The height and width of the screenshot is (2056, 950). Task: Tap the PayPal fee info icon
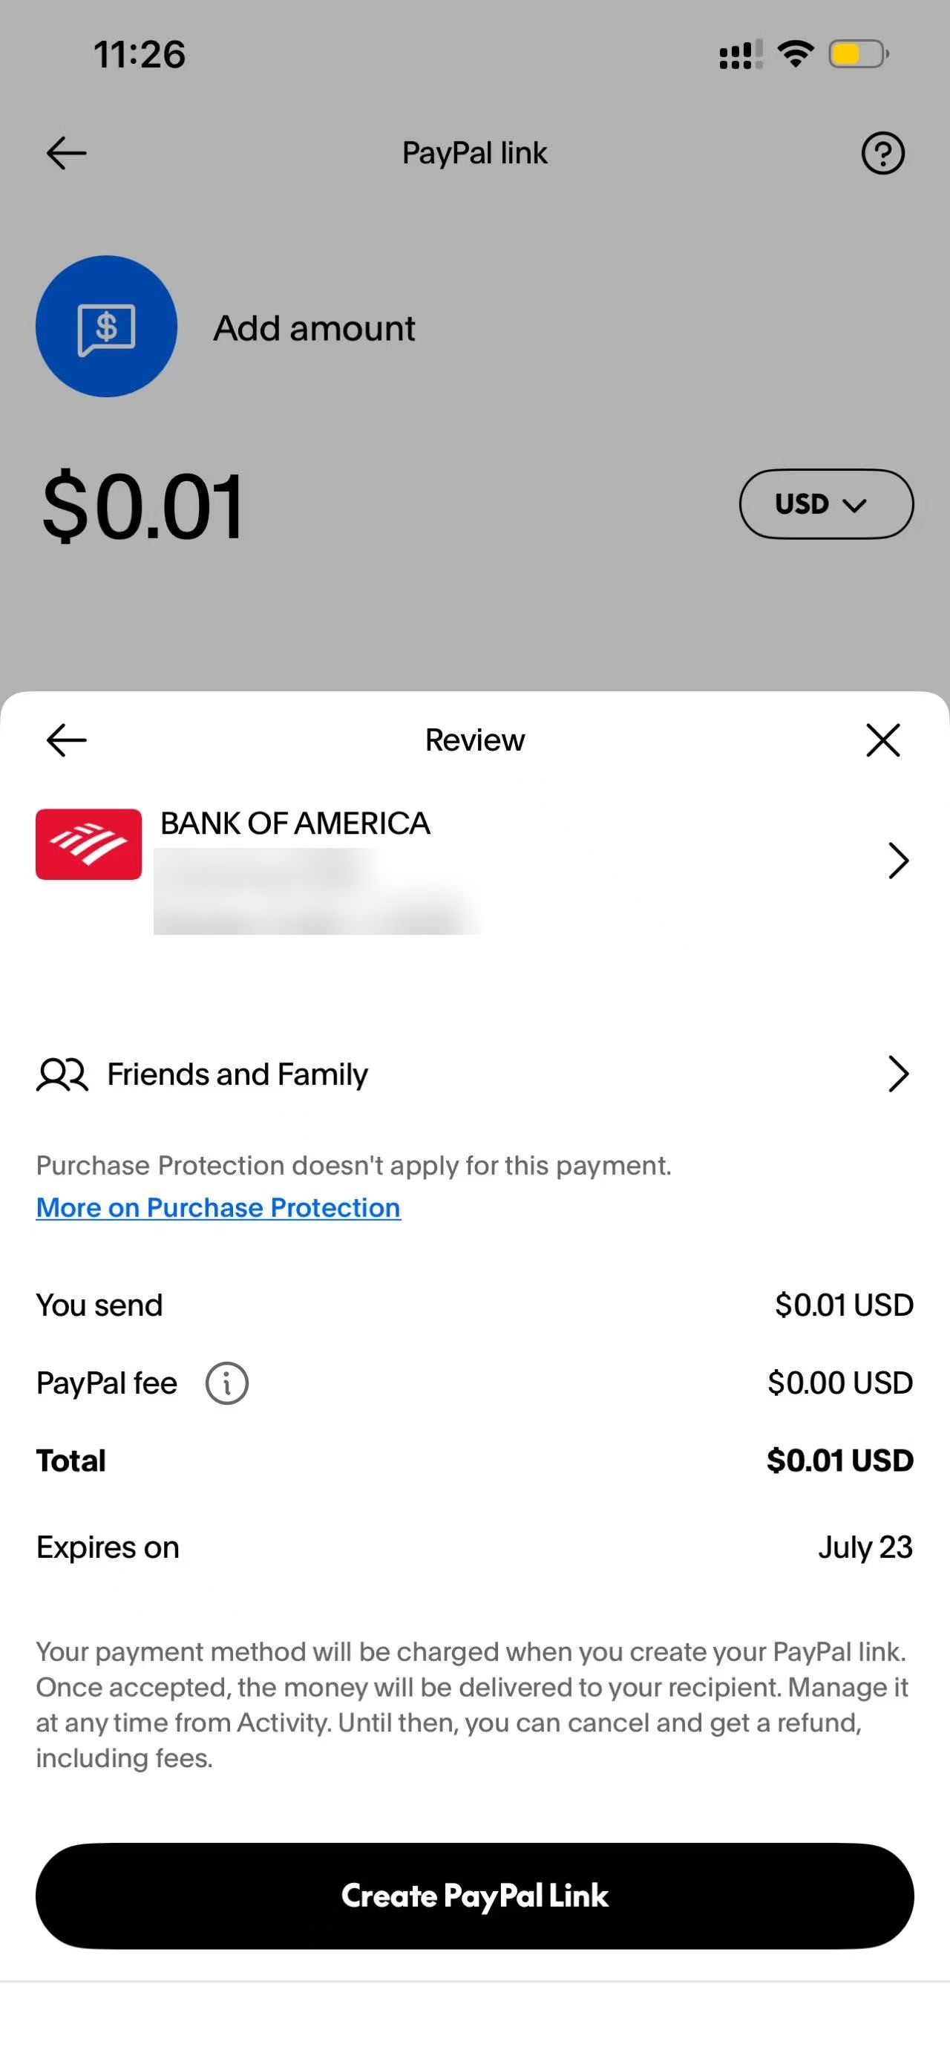pyautogui.click(x=226, y=1383)
